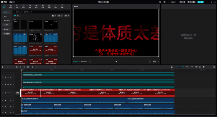The image size is (217, 117).
Task: Toggle auto snapping in timeline
Action: [183, 67]
